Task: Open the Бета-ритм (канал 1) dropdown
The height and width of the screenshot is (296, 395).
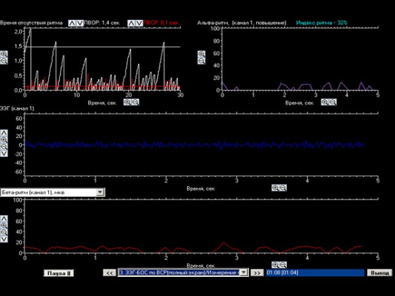Action: tap(100, 192)
